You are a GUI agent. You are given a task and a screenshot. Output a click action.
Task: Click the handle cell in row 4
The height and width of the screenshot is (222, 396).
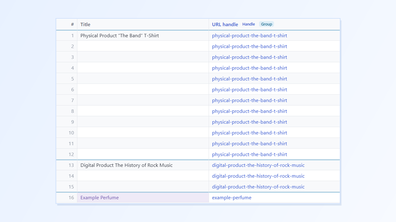point(274,68)
